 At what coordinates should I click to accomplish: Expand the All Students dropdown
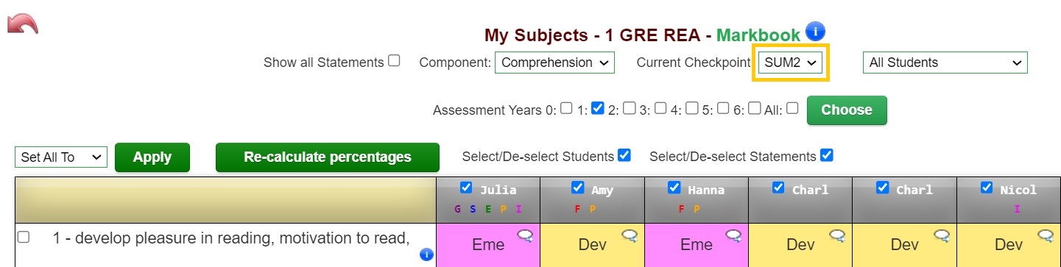945,63
